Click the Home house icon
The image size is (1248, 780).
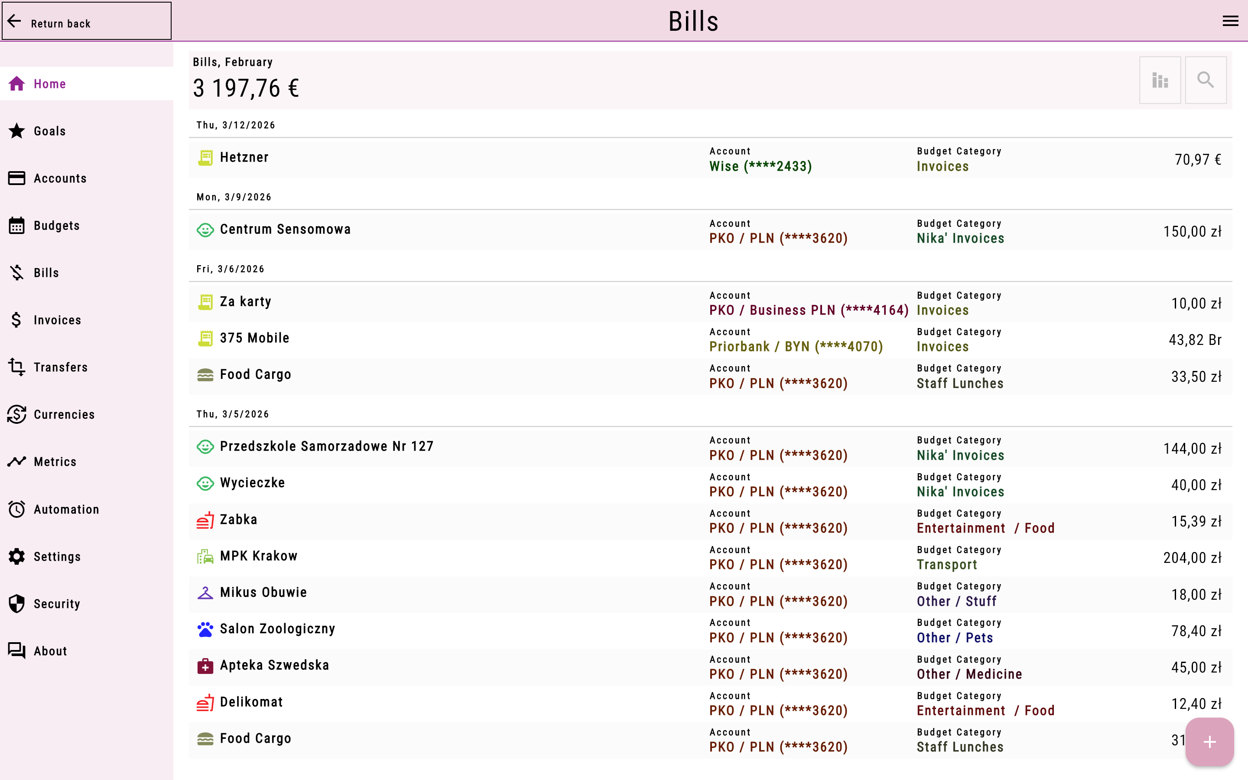click(x=16, y=84)
